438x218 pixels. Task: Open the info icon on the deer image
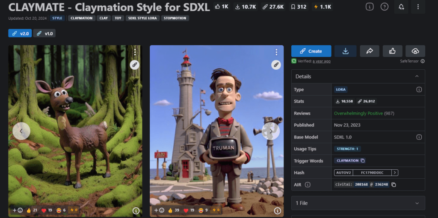click(136, 211)
